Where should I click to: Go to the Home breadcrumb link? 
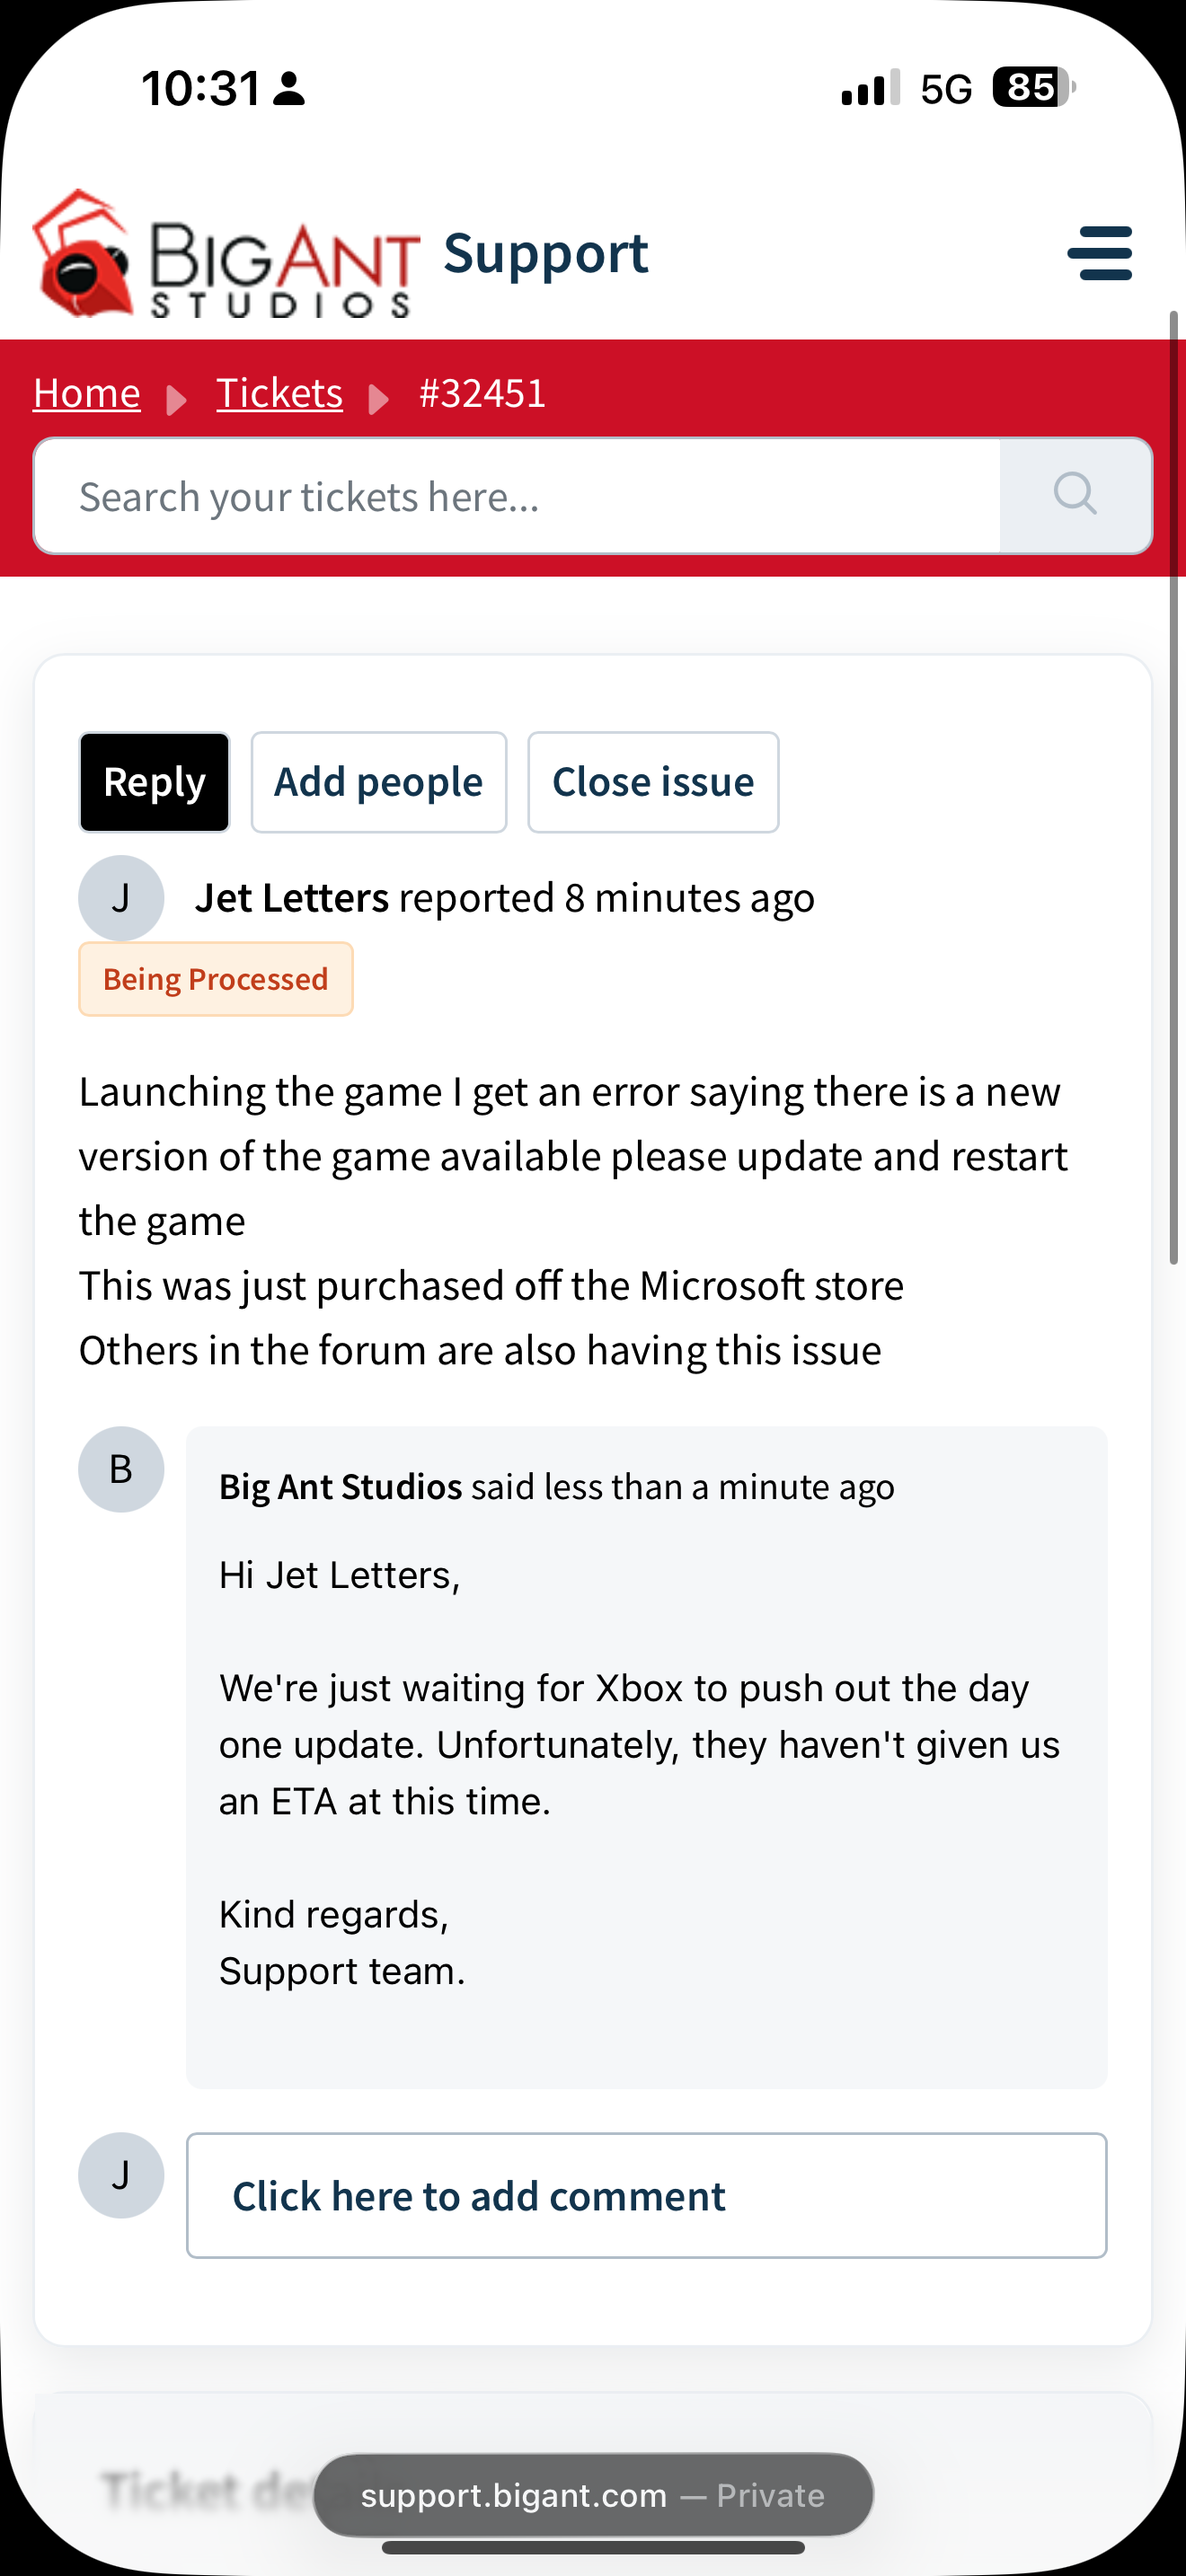(x=86, y=393)
